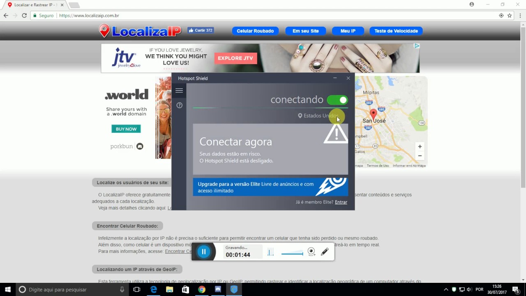Image resolution: width=526 pixels, height=296 pixels.
Task: Open Microsoft Edge from the taskbar
Action: click(x=154, y=289)
